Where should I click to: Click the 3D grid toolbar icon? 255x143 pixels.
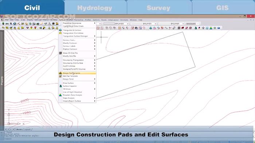pyautogui.click(x=179, y=28)
